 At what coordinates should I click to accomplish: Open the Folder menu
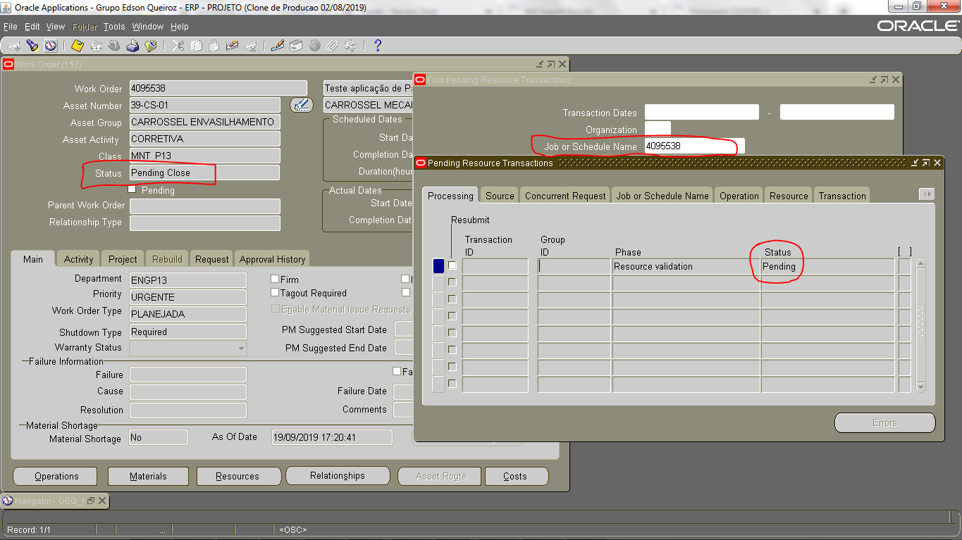coord(84,26)
